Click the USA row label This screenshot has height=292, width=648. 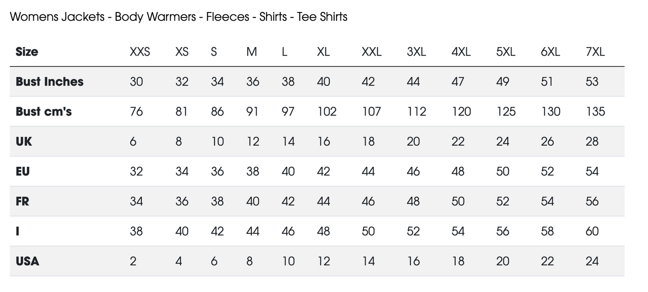[27, 262]
